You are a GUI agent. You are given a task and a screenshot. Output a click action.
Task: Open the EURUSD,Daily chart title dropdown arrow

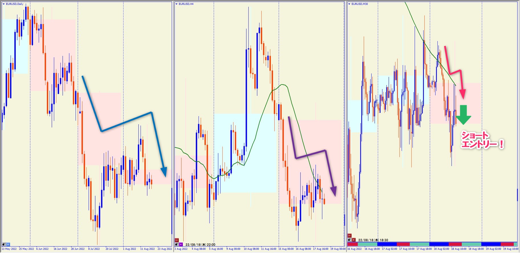coord(4,4)
